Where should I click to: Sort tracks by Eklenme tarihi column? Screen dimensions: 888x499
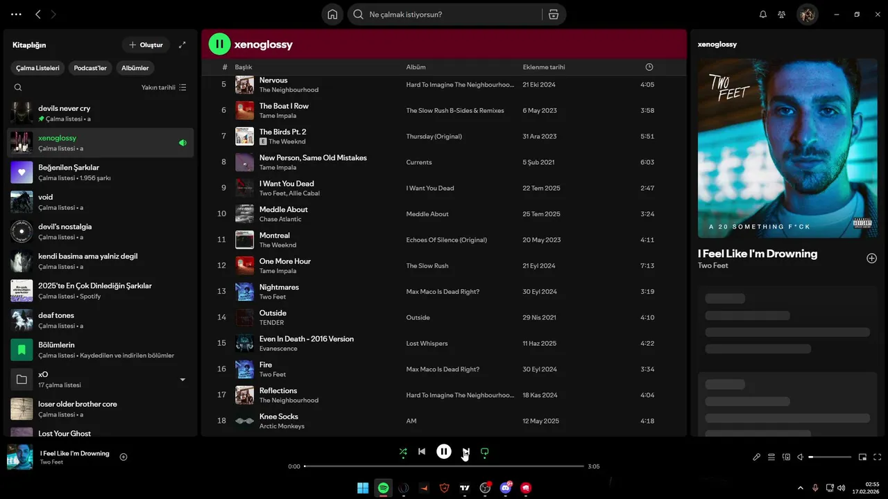tap(544, 67)
